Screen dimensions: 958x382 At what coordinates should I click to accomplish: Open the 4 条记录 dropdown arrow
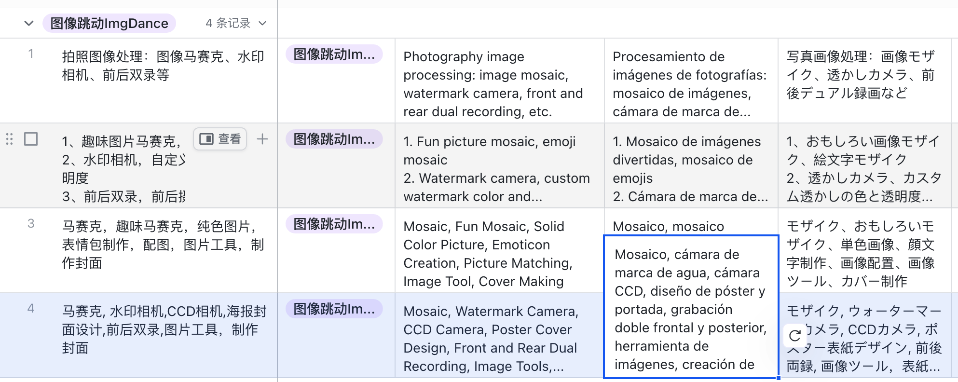click(x=262, y=23)
